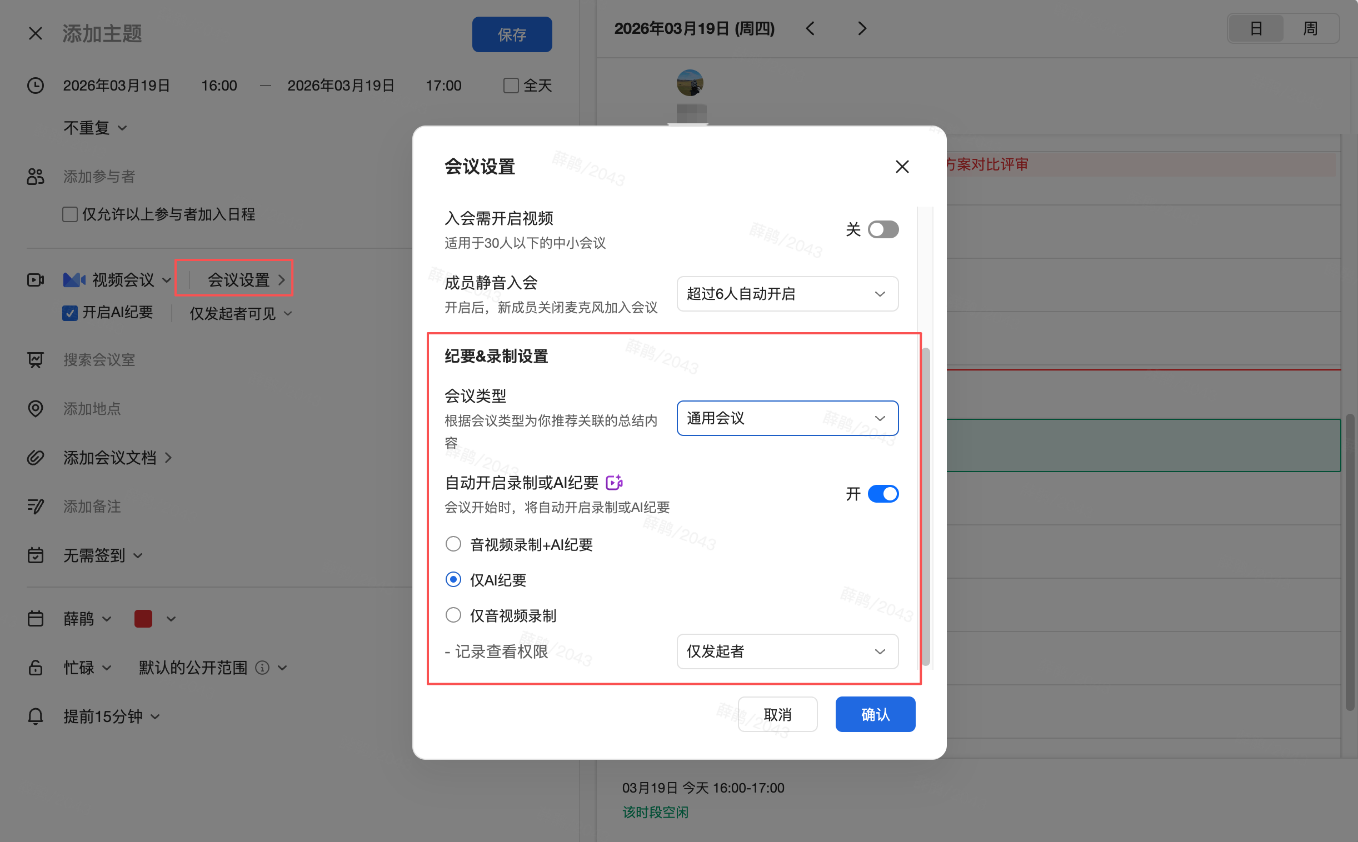Click the sign-in calendar check icon
Screen dimensions: 1358x842
35,555
